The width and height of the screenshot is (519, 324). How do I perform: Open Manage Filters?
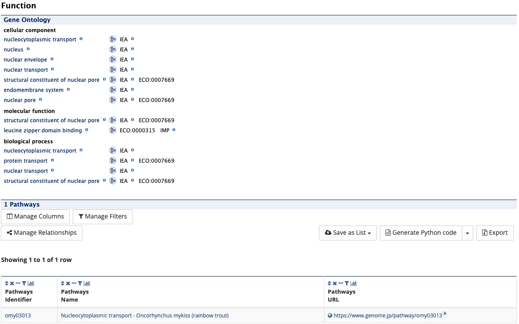pyautogui.click(x=103, y=217)
